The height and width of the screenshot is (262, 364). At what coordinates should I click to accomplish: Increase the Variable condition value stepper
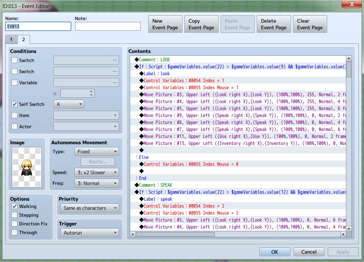coord(92,91)
